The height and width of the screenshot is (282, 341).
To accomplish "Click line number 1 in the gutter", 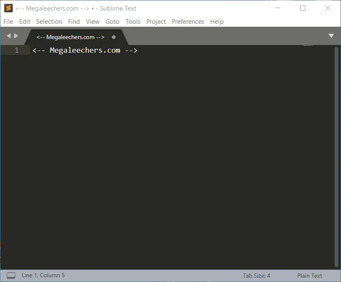I will pyautogui.click(x=17, y=50).
